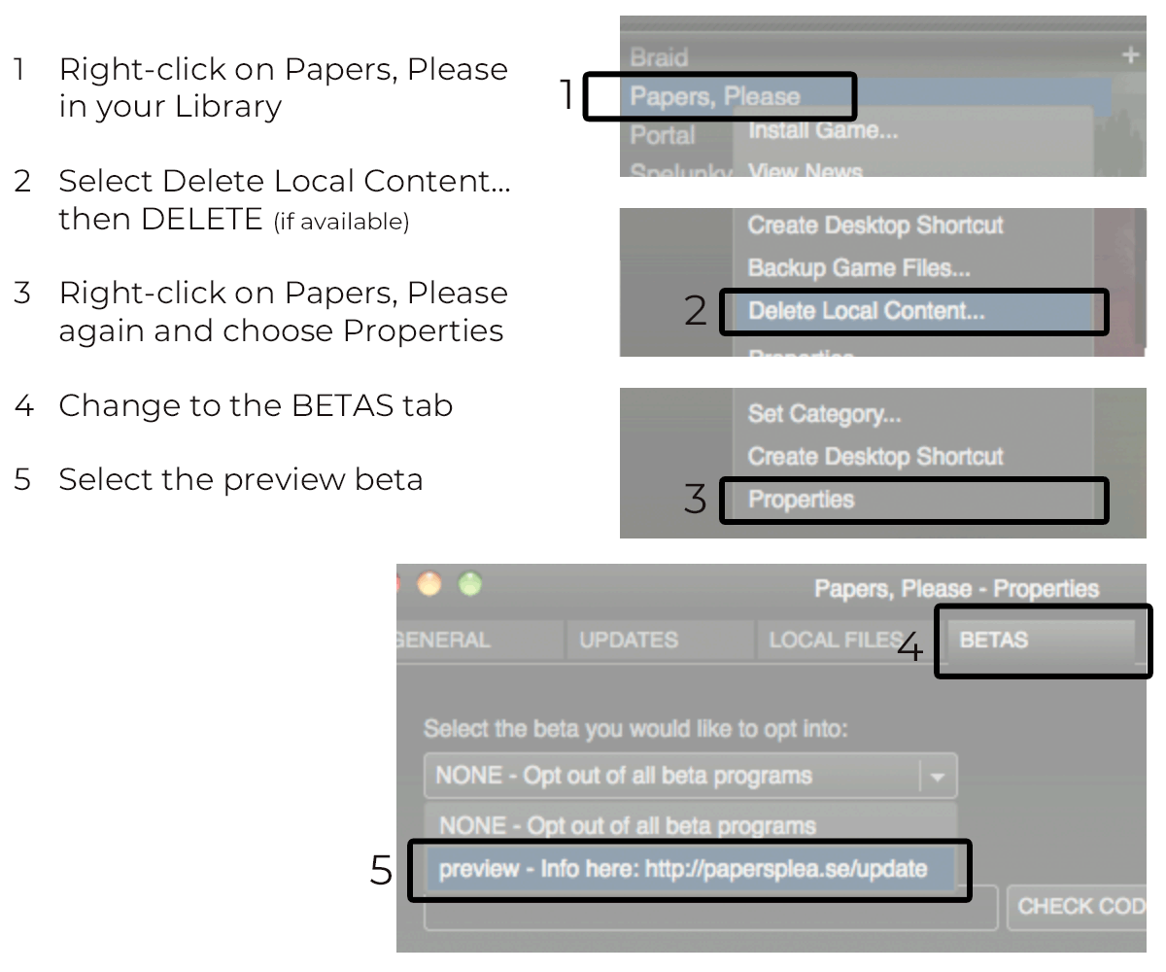
Task: Click Create Desktop Shortcut below Set Category
Action: 874,456
